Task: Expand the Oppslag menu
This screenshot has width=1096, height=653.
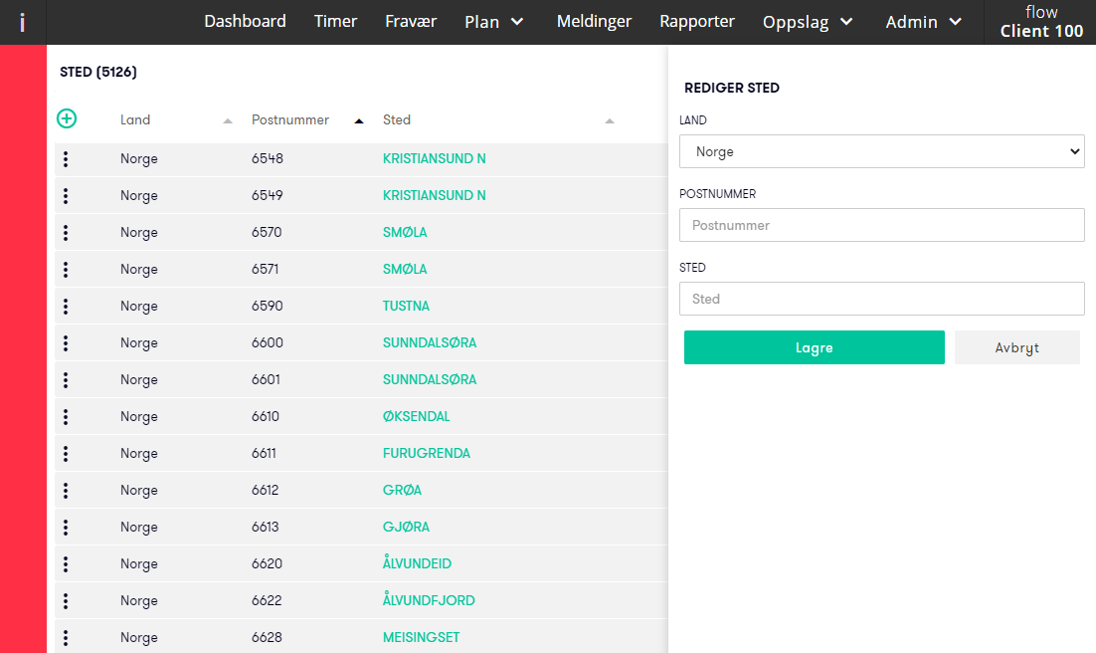Action: coord(808,22)
